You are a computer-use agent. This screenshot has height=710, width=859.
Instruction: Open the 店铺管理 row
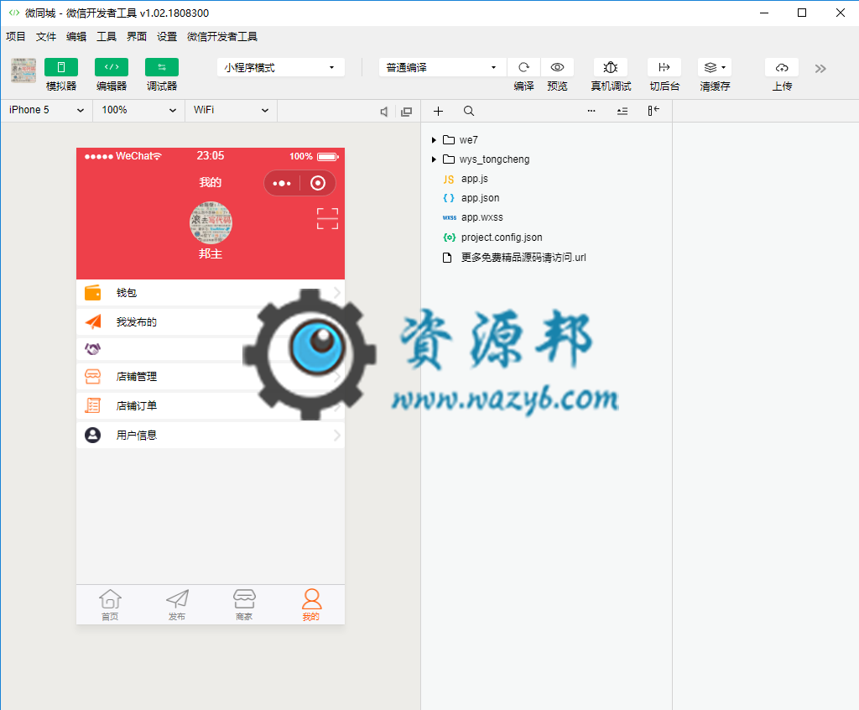(211, 377)
